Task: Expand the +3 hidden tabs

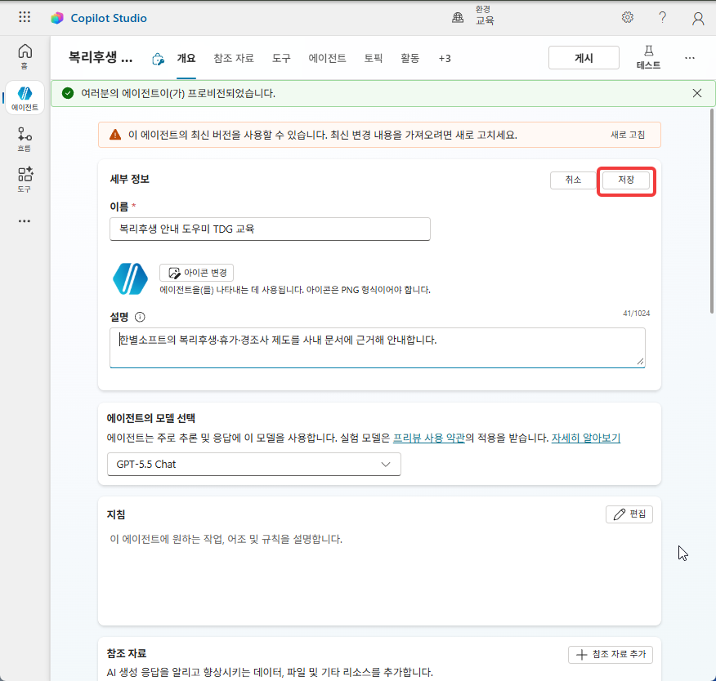Action: [x=445, y=59]
